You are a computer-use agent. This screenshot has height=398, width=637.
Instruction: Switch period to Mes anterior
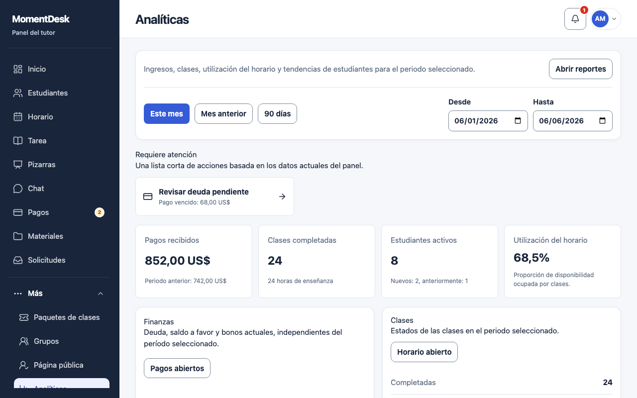pyautogui.click(x=223, y=114)
